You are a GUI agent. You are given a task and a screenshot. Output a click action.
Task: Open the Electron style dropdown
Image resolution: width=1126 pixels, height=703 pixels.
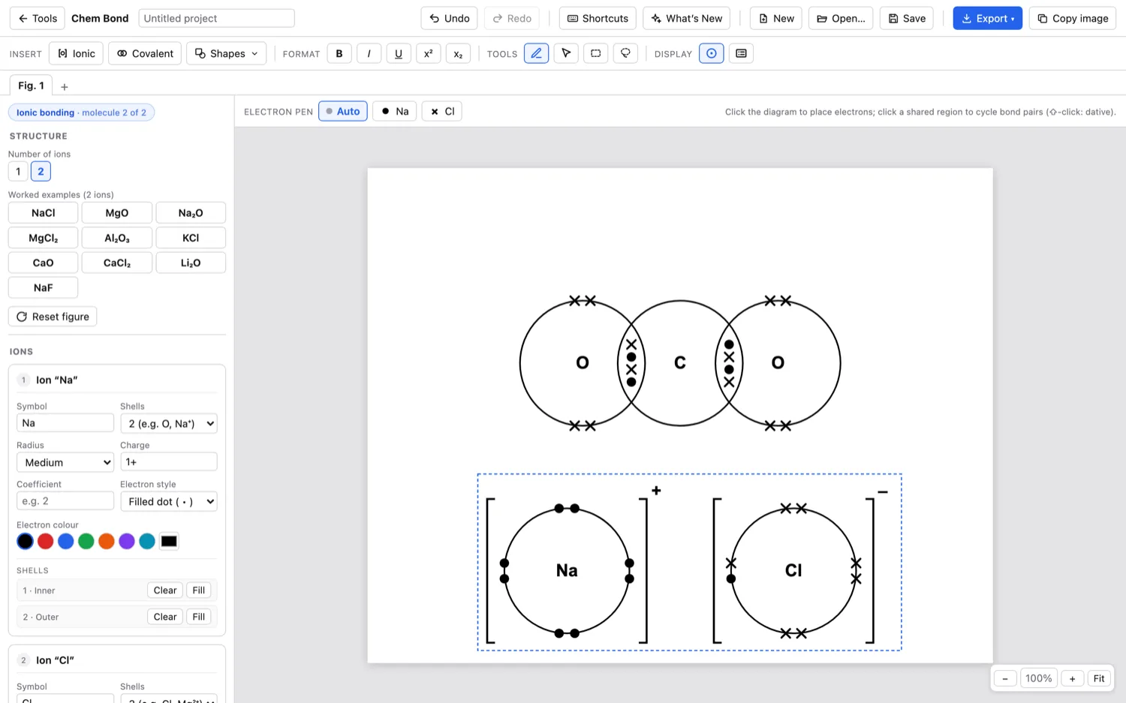[x=169, y=501]
